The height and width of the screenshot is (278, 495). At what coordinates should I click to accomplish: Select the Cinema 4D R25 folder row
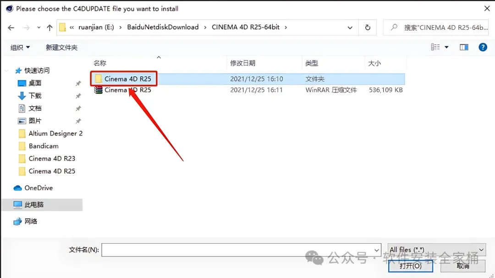click(248, 79)
